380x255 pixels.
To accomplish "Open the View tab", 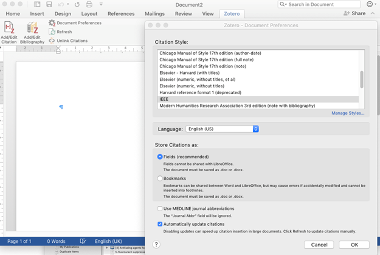I will tap(208, 14).
